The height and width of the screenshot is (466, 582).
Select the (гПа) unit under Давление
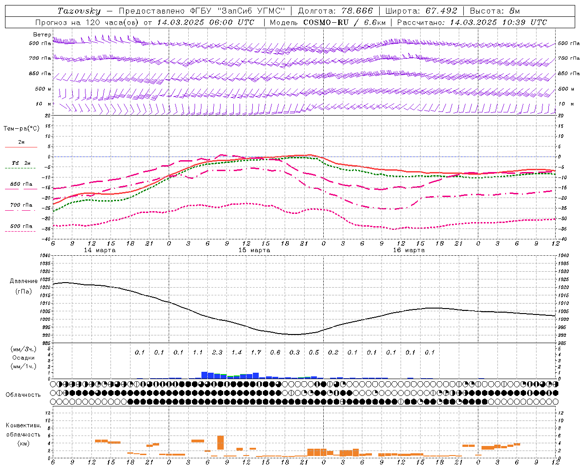[x=24, y=291]
